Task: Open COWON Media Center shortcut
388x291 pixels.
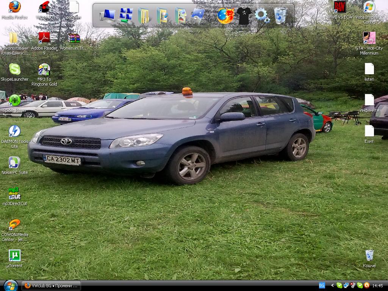Action: pos(14,225)
